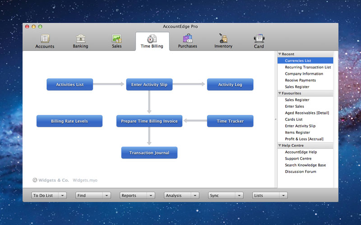Open Profit & Loss [Accrual] favourite
The image size is (361, 225).
click(305, 139)
